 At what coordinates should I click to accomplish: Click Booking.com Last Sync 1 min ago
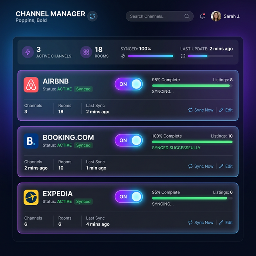[96, 165]
